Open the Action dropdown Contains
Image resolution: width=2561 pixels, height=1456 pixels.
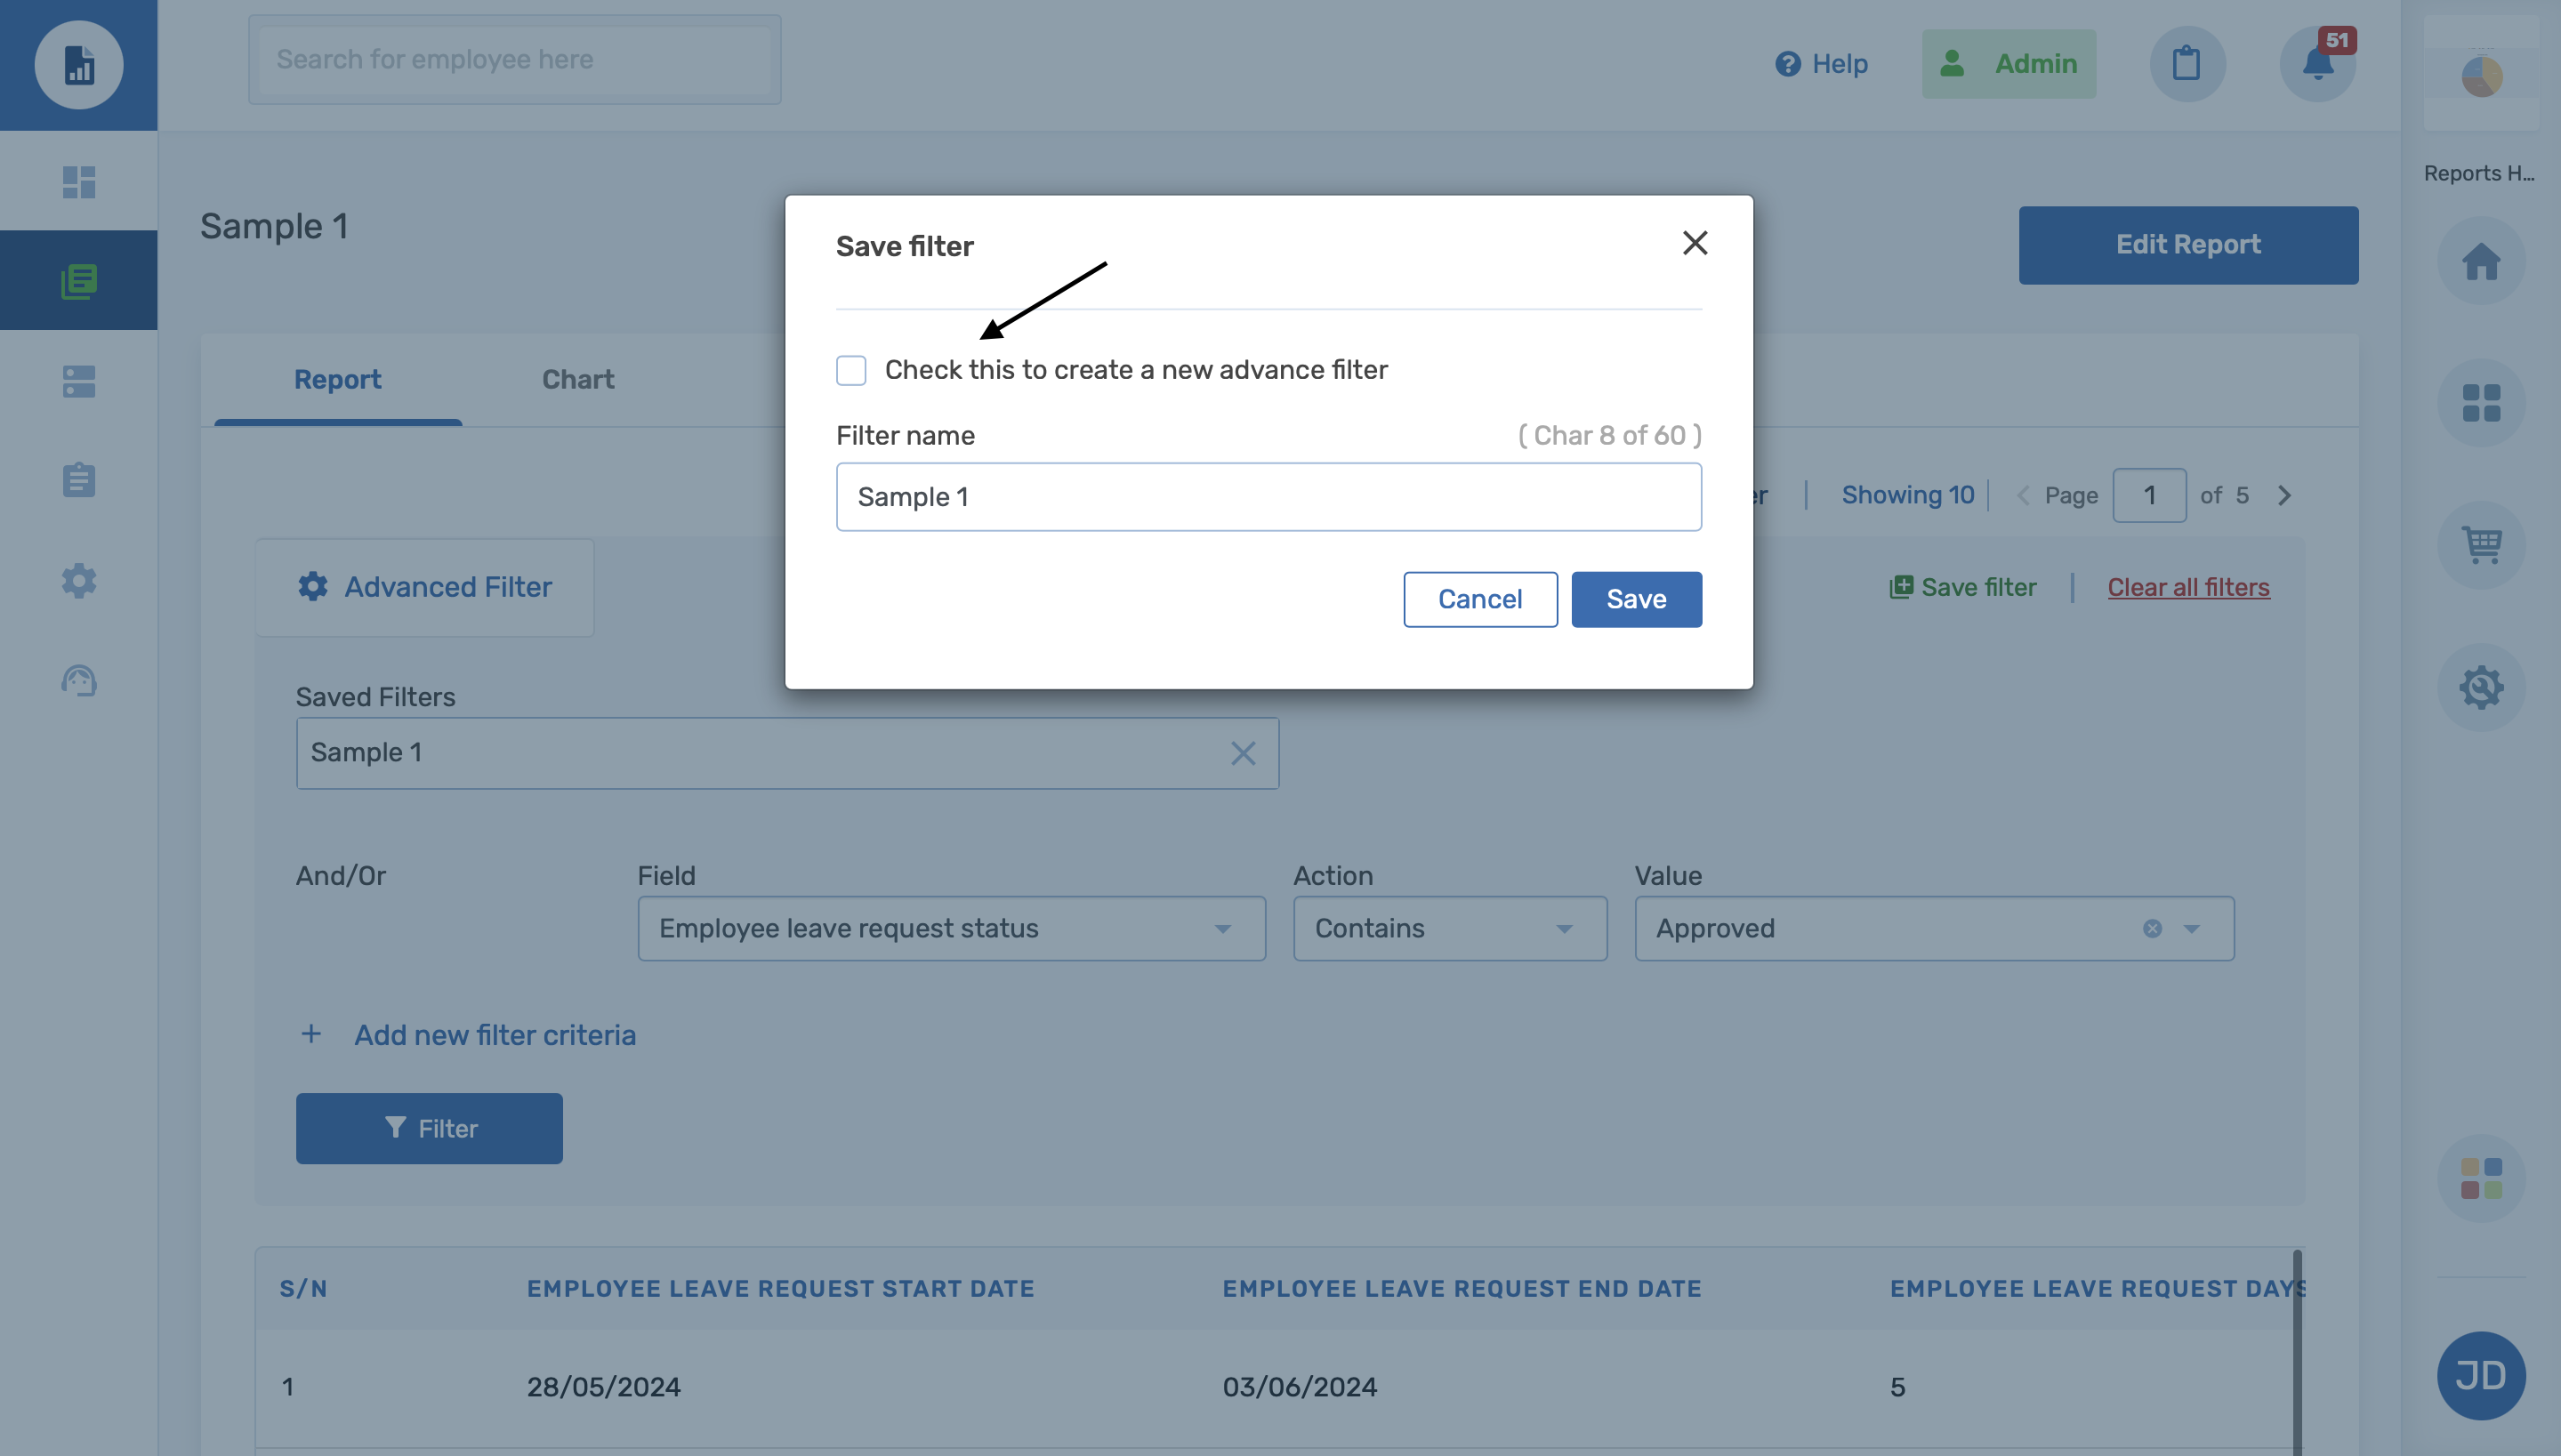click(1449, 929)
